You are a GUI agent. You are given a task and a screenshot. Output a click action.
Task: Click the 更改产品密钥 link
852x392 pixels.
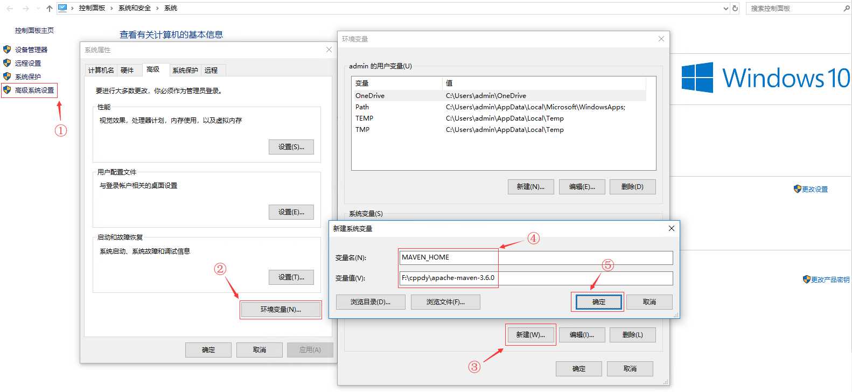(x=830, y=279)
